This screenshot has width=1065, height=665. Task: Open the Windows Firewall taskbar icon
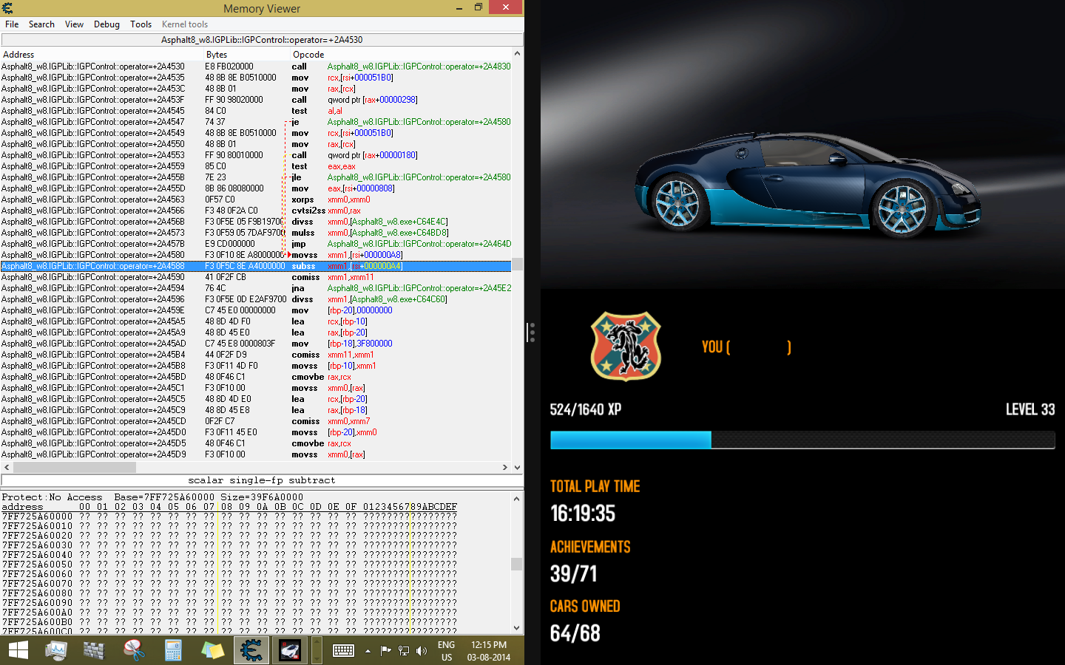point(93,650)
